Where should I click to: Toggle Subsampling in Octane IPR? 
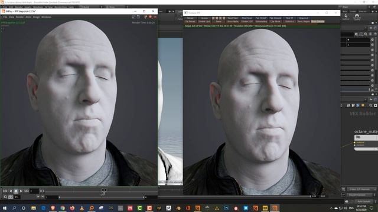pyautogui.click(x=261, y=21)
